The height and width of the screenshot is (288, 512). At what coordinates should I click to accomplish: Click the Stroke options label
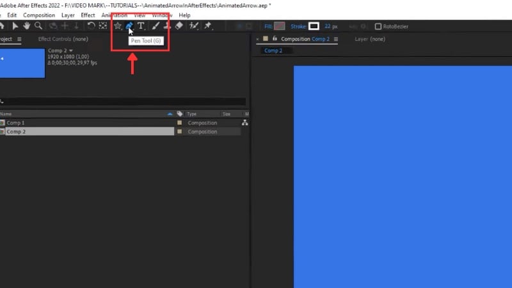point(298,26)
